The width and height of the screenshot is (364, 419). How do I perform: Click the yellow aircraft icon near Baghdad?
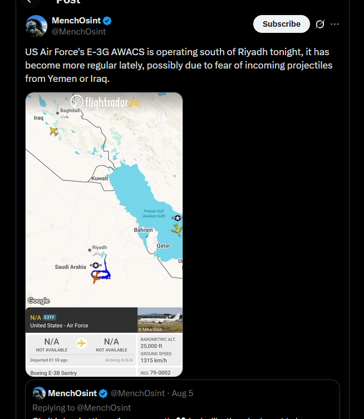pyautogui.click(x=53, y=131)
